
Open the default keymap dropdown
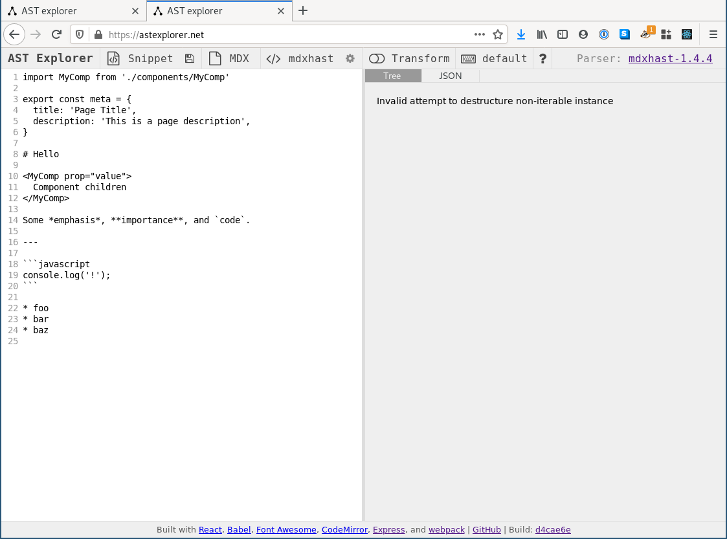494,58
